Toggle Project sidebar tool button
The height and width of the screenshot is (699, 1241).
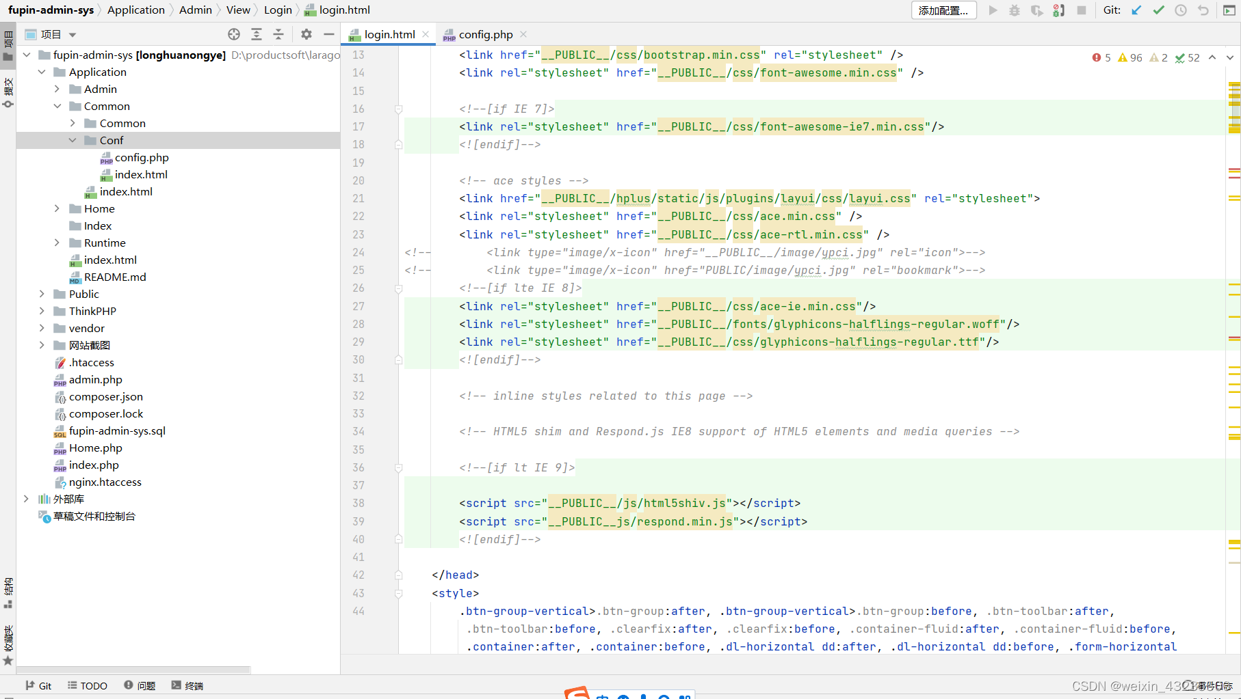(x=8, y=46)
